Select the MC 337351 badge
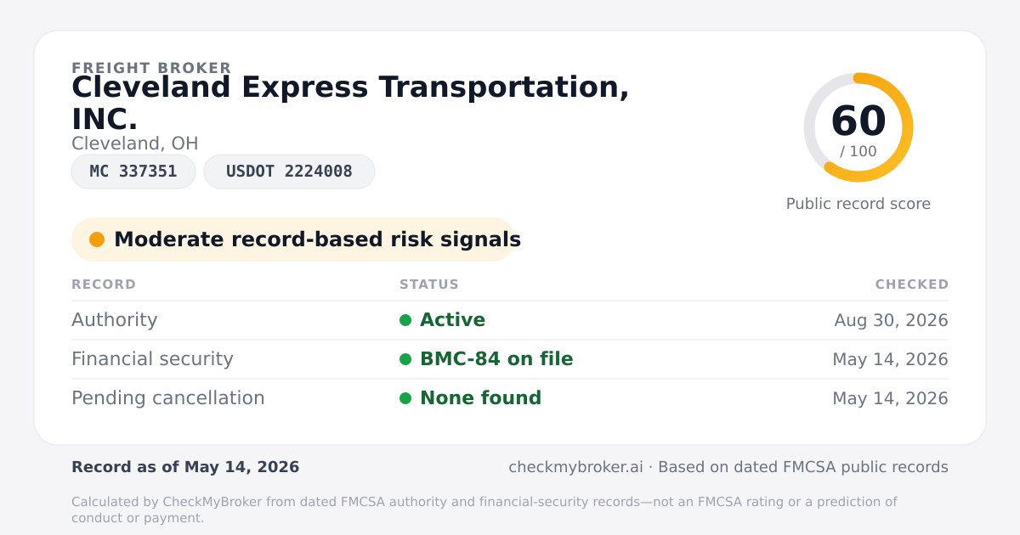This screenshot has width=1020, height=535. 133,172
